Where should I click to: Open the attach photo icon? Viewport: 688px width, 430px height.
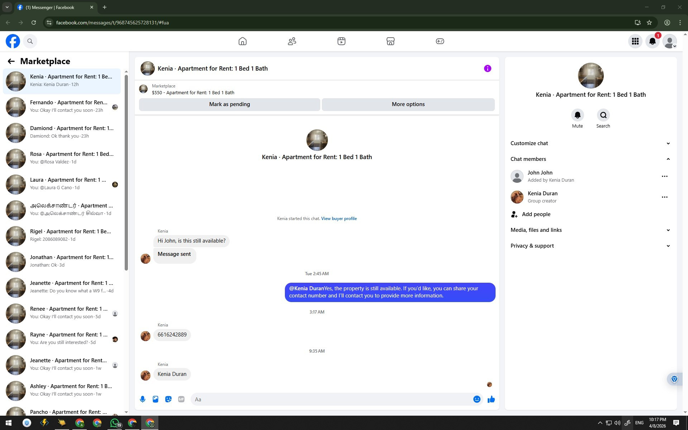156,399
